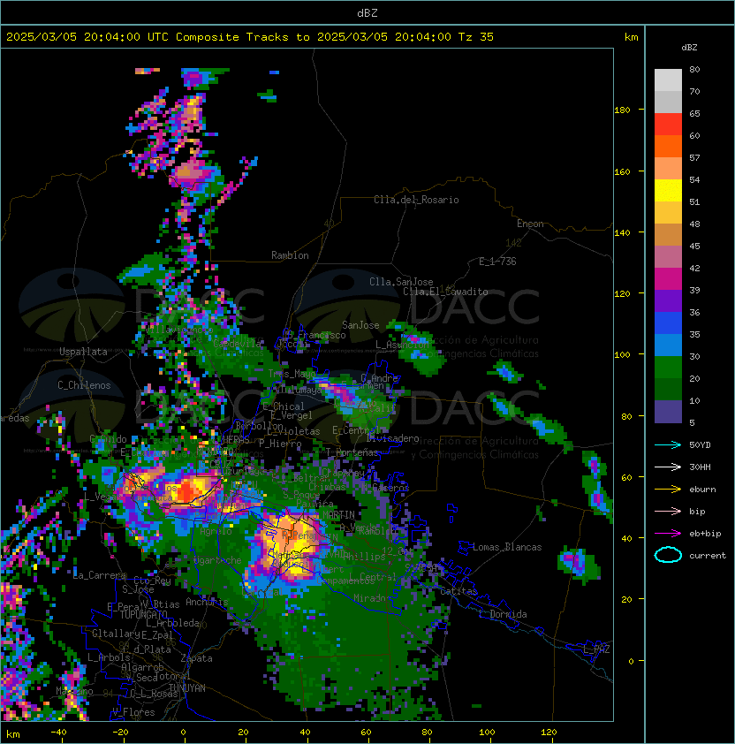
Task: Click the 'eb+bip' legend label
Action: pos(705,534)
